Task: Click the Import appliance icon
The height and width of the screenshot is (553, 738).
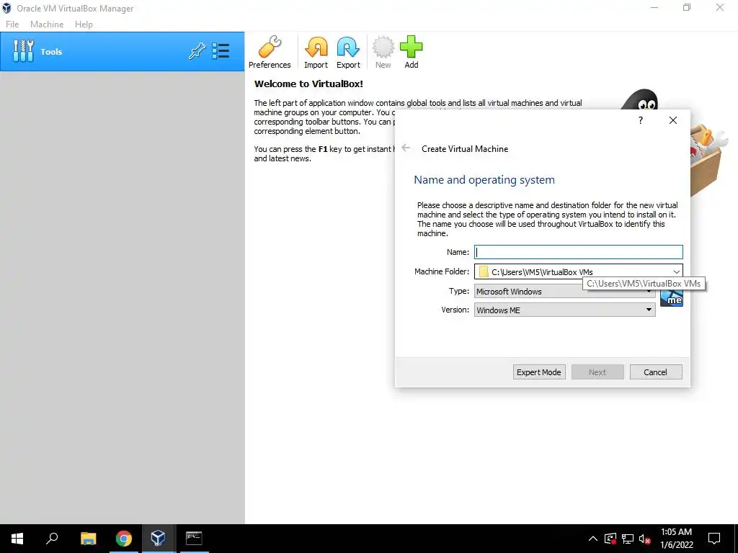Action: pyautogui.click(x=316, y=52)
